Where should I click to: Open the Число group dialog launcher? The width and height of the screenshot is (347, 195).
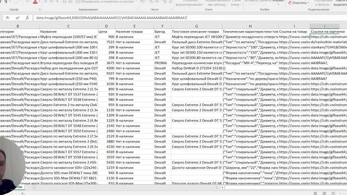[x=172, y=10]
